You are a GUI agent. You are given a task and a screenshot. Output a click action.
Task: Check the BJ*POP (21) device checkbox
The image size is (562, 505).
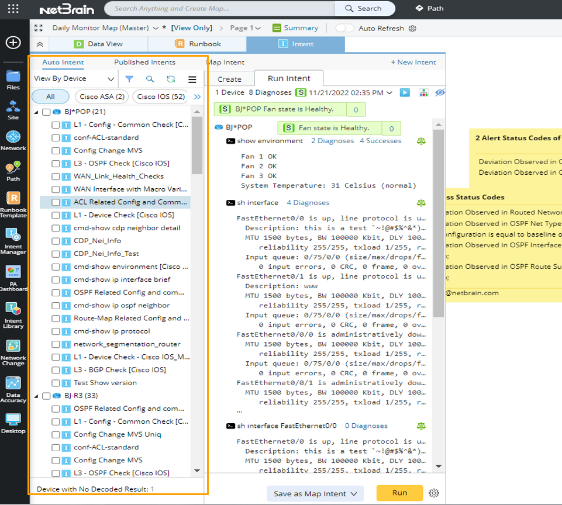[46, 112]
